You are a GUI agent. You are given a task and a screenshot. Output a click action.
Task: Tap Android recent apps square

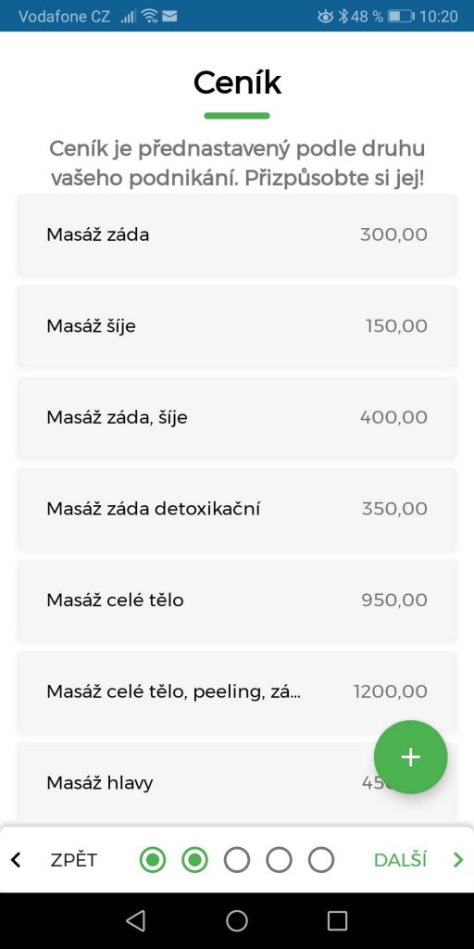[337, 920]
